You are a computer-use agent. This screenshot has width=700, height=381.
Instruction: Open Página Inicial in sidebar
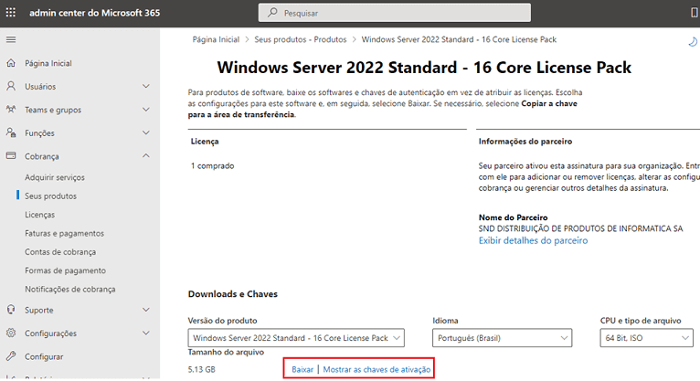[48, 63]
